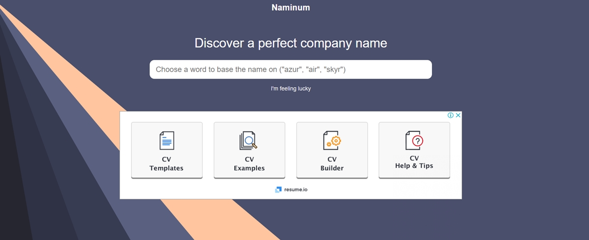Click the resume.io logo icon

tap(278, 189)
